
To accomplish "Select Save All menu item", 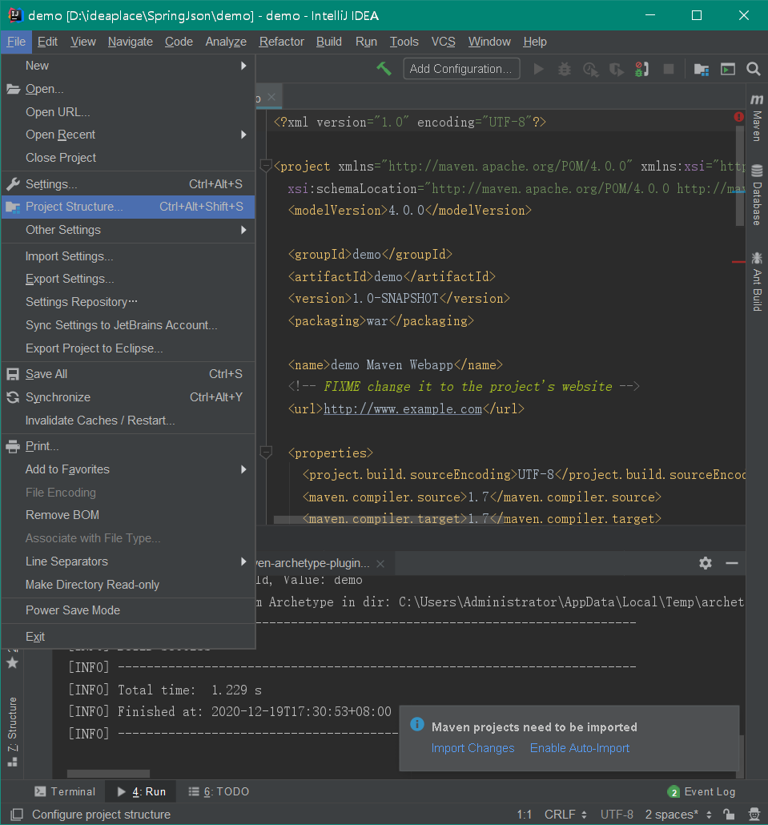I will click(x=128, y=374).
